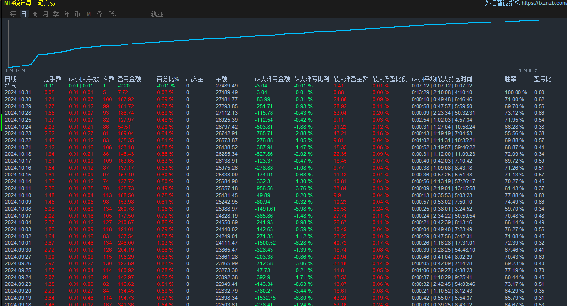
Task: Select the 2024.09.30 date cell
Action: coord(18,250)
